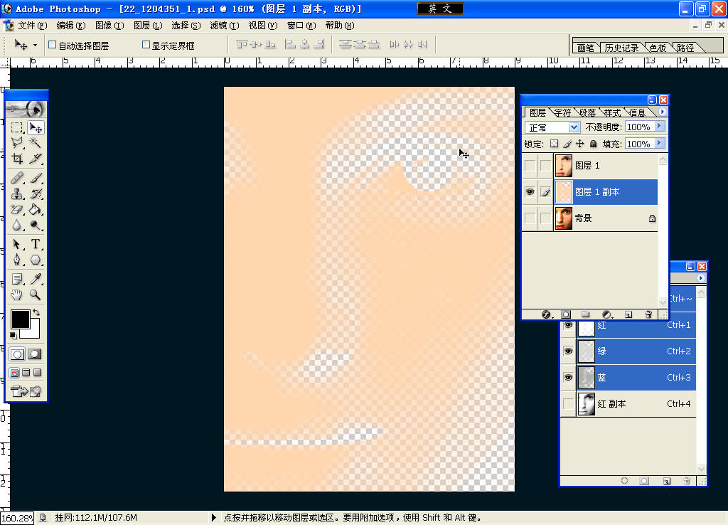The image size is (728, 525).
Task: Show the 红 副本 channel
Action: (x=568, y=404)
